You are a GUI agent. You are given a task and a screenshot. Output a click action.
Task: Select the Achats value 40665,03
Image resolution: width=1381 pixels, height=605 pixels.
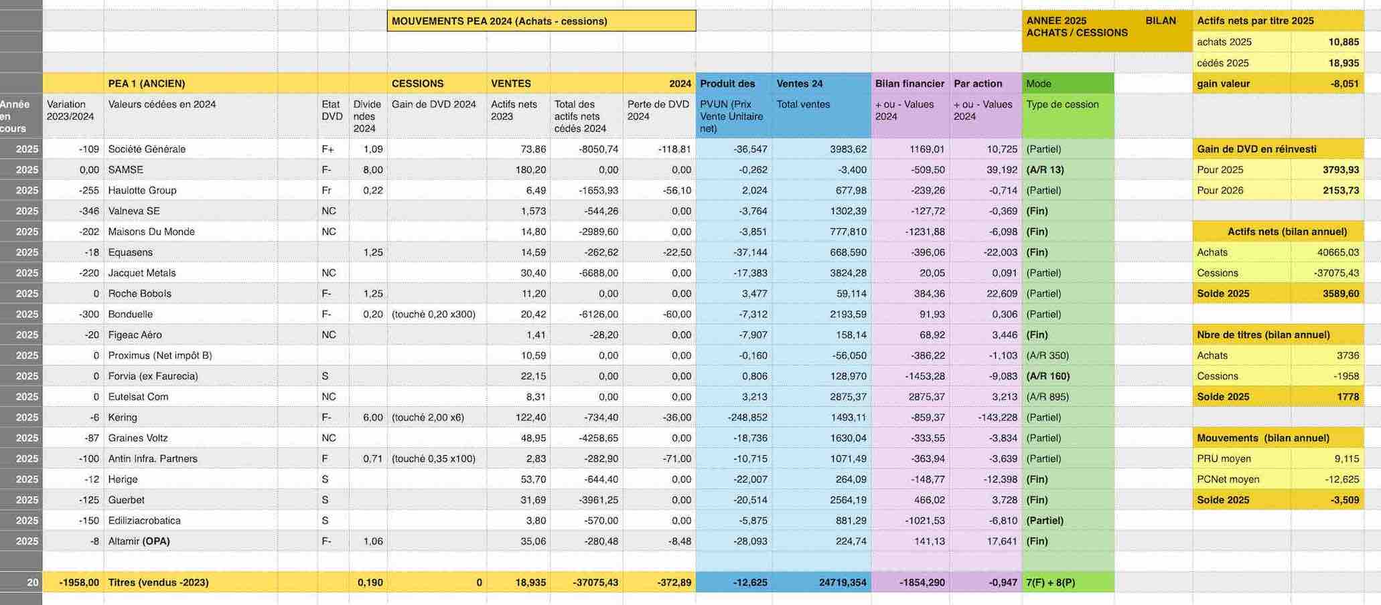1327,253
